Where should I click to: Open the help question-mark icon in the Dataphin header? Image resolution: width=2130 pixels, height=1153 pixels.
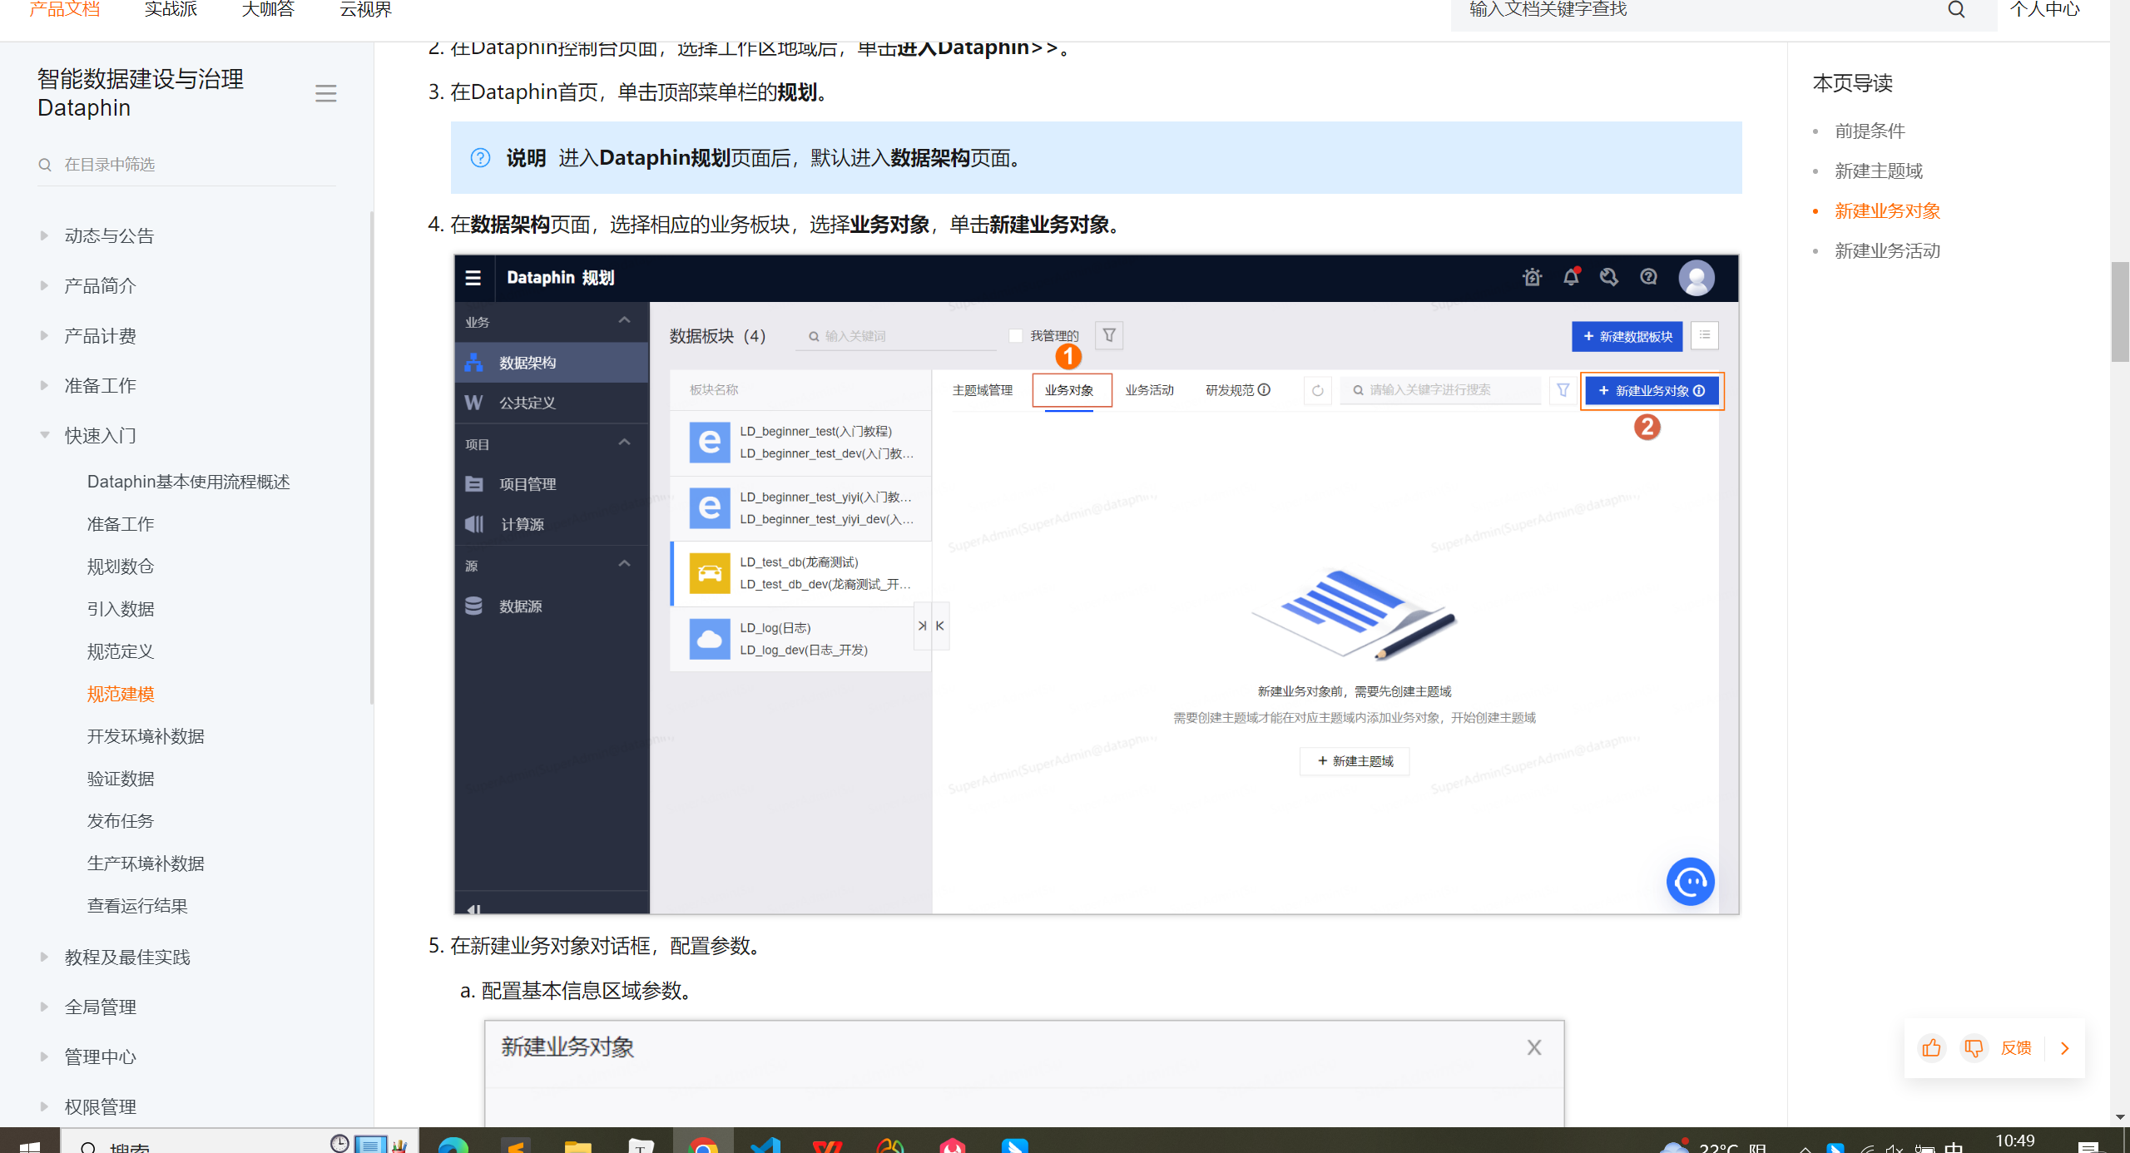[x=1648, y=277]
